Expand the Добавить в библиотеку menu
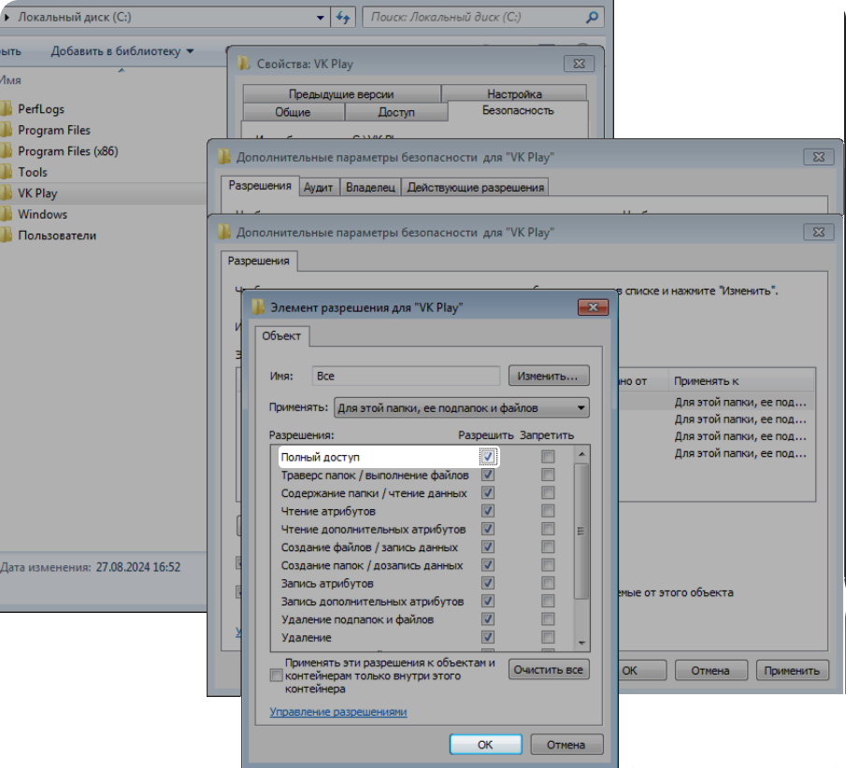 click(x=122, y=51)
